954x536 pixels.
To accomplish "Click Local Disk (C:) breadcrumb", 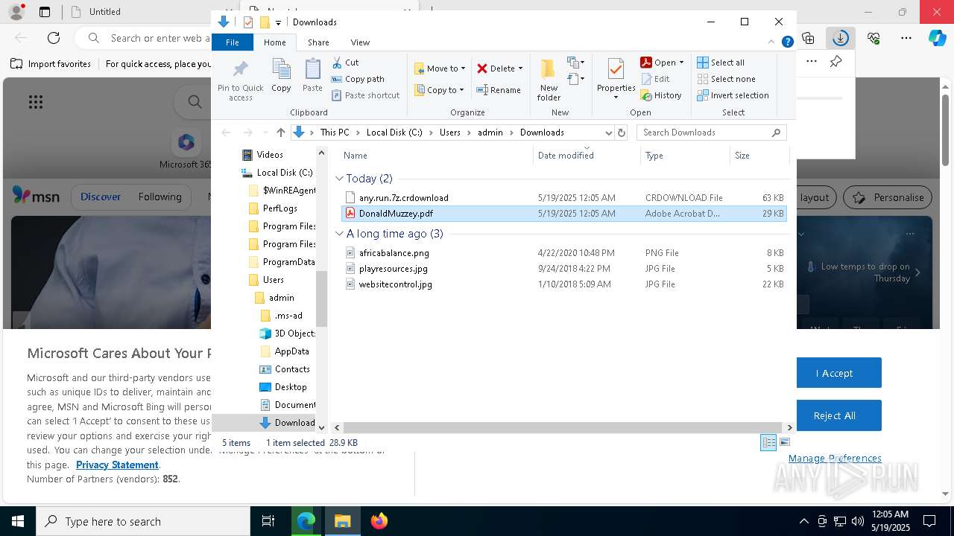I will point(394,133).
